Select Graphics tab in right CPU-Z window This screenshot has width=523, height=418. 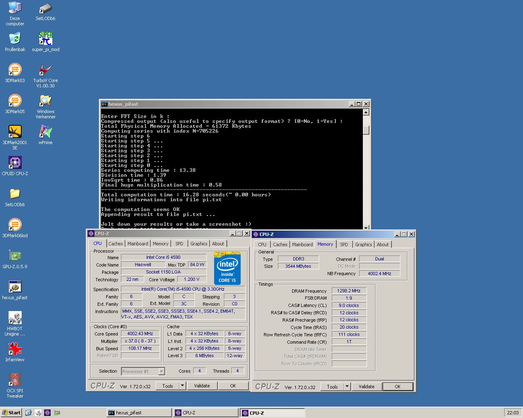pyautogui.click(x=364, y=245)
